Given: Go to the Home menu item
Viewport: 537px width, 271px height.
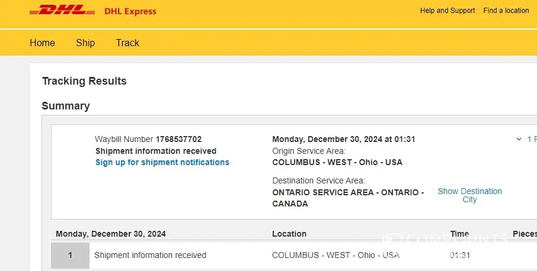Looking at the screenshot, I should [42, 43].
